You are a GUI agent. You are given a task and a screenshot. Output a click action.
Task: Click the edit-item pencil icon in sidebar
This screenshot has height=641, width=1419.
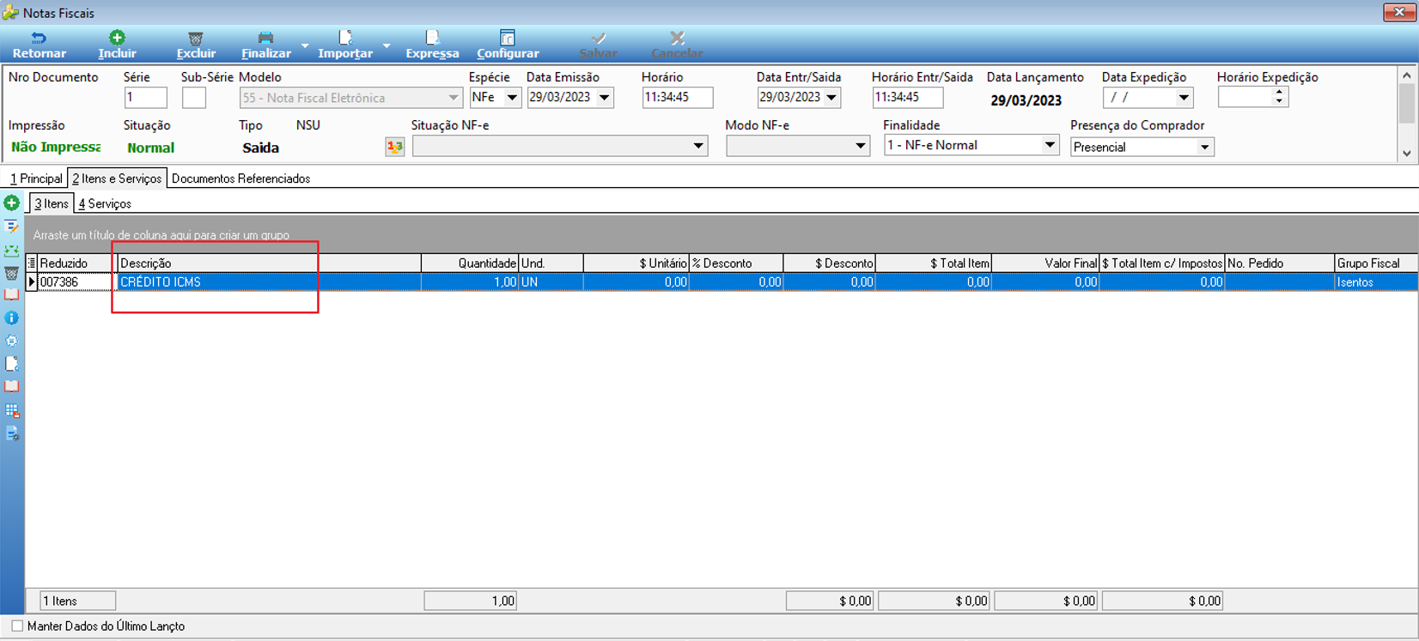[12, 227]
